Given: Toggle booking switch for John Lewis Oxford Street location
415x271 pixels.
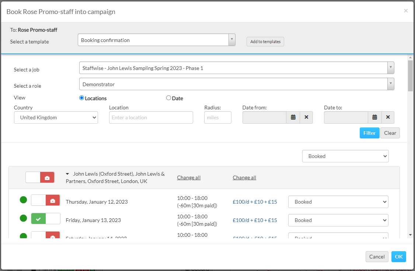Looking at the screenshot, I should tap(40, 177).
